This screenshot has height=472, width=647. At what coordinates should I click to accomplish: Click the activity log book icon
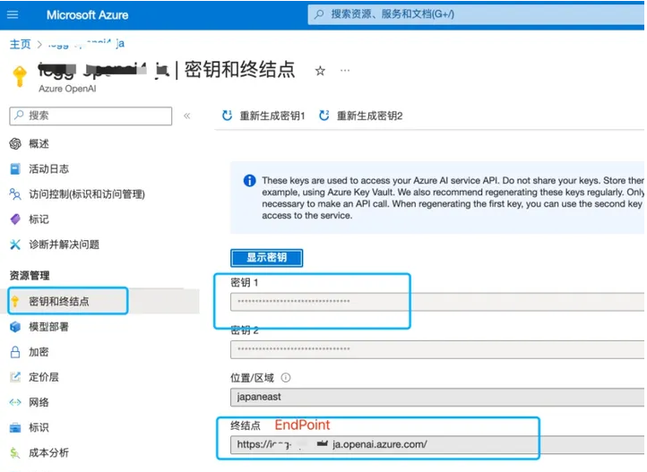pyautogui.click(x=15, y=168)
